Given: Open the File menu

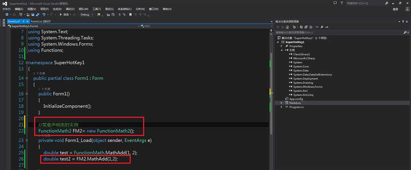Looking at the screenshot, I should click(7, 9).
